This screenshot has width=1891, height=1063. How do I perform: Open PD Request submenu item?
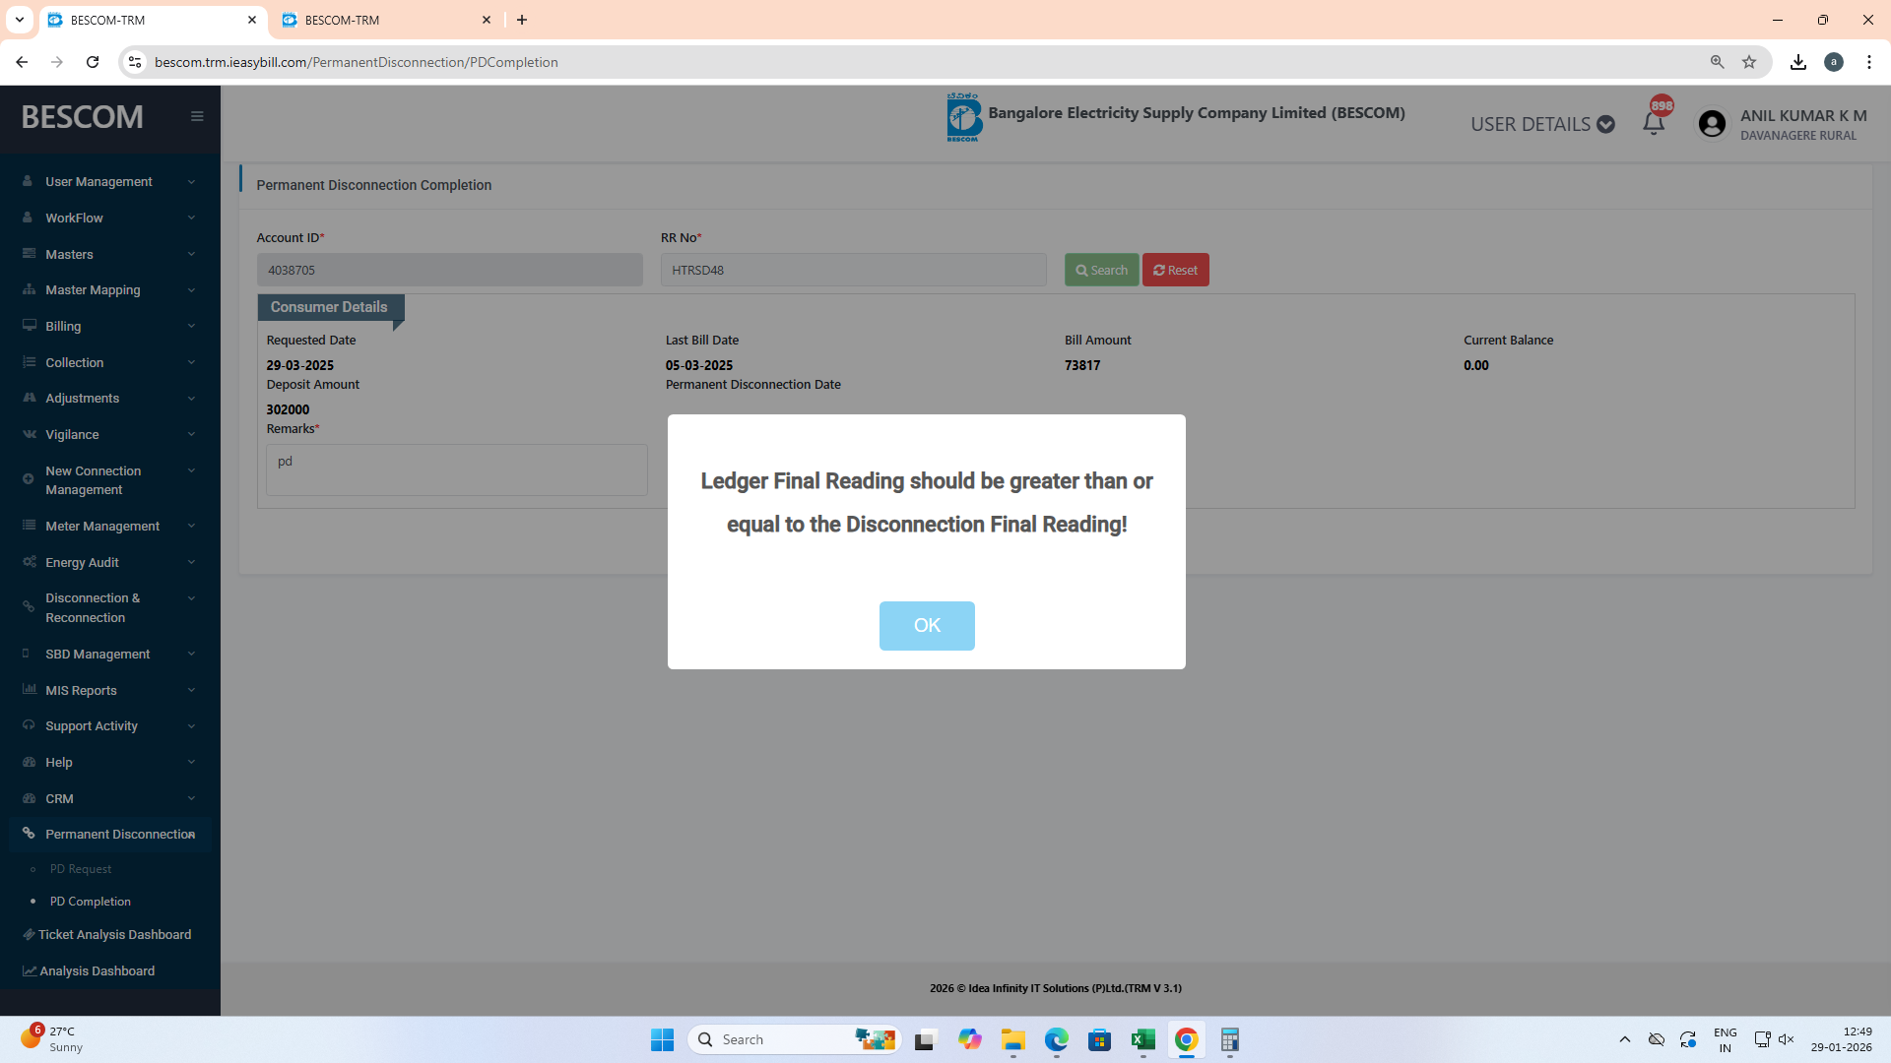tap(81, 869)
